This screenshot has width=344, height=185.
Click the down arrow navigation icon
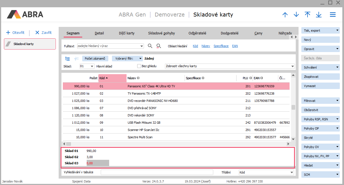click(x=296, y=15)
